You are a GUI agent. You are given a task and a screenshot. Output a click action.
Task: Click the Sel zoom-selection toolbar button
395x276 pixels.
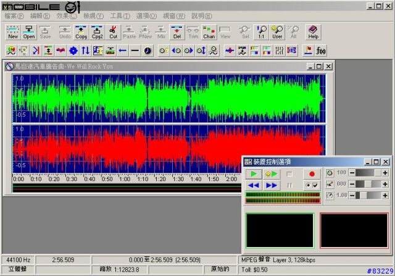pos(245,32)
